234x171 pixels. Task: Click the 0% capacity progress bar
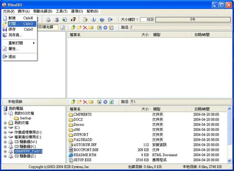click(193, 19)
